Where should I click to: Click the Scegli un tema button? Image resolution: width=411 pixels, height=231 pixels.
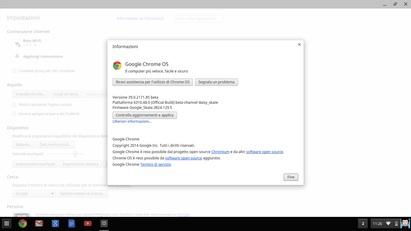pyautogui.click(x=66, y=94)
